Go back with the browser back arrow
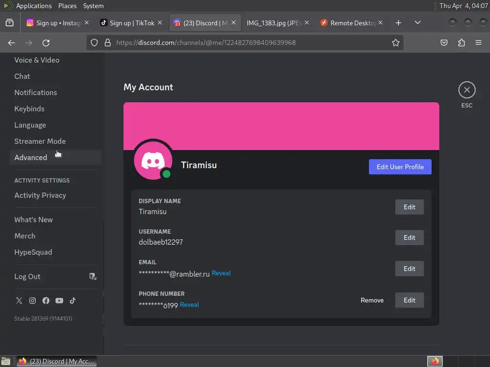This screenshot has width=490, height=367. (x=11, y=43)
